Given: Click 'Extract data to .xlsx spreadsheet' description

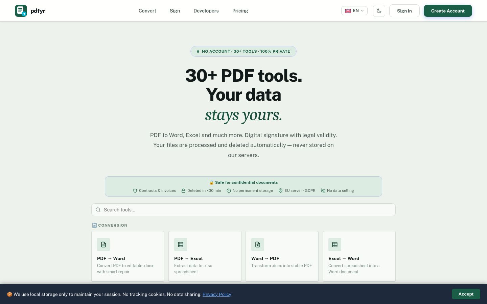Looking at the screenshot, I should [x=193, y=269].
